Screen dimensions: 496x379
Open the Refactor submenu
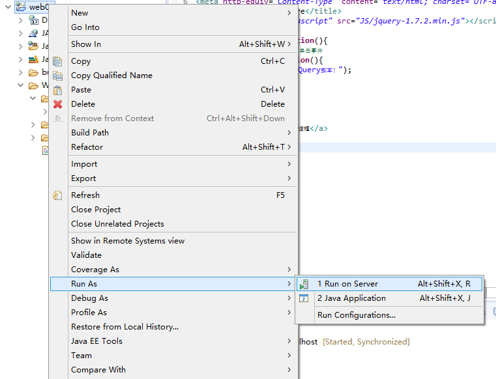[173, 147]
